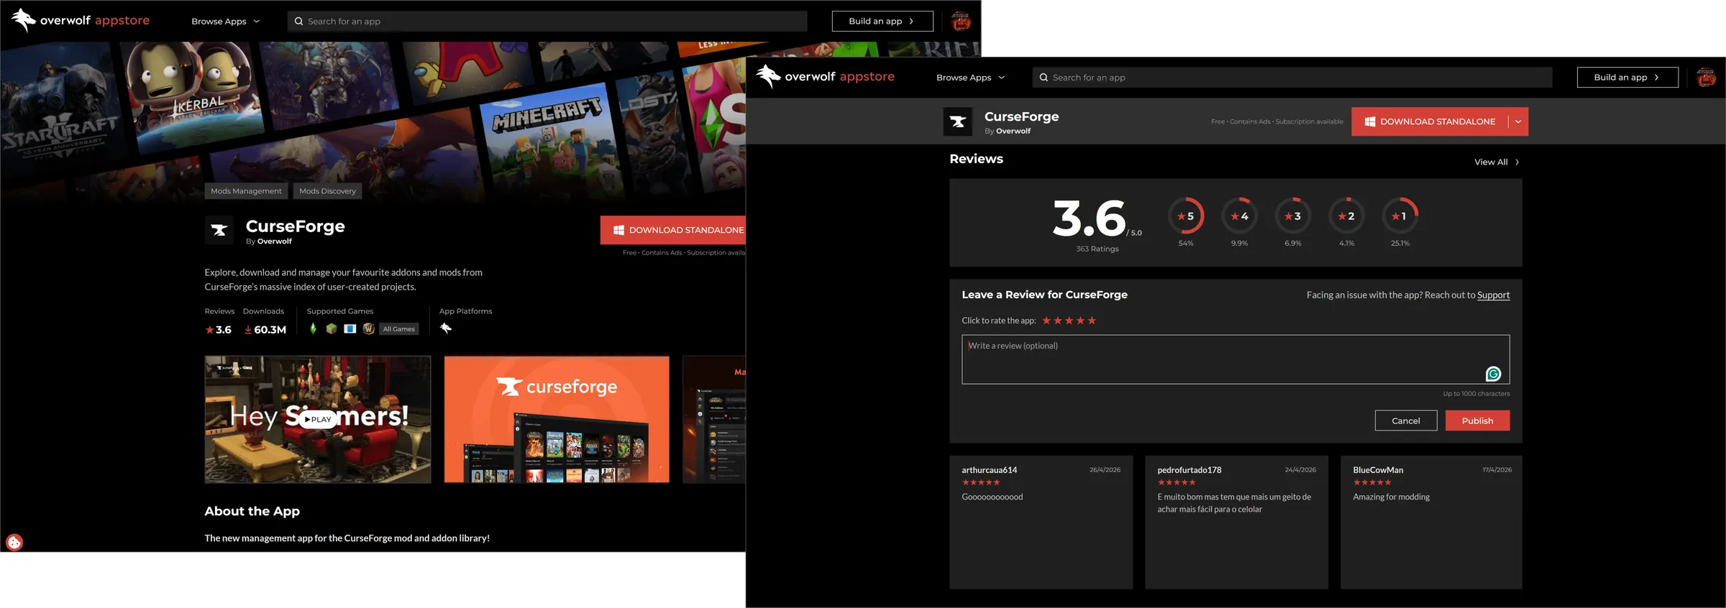Filter reviews by 5 star circle
Viewport: 1726px width, 608px height.
(1186, 216)
